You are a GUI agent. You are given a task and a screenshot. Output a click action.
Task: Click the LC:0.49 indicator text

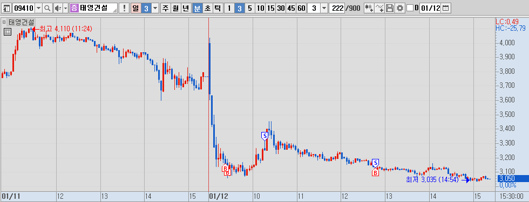tap(507, 22)
